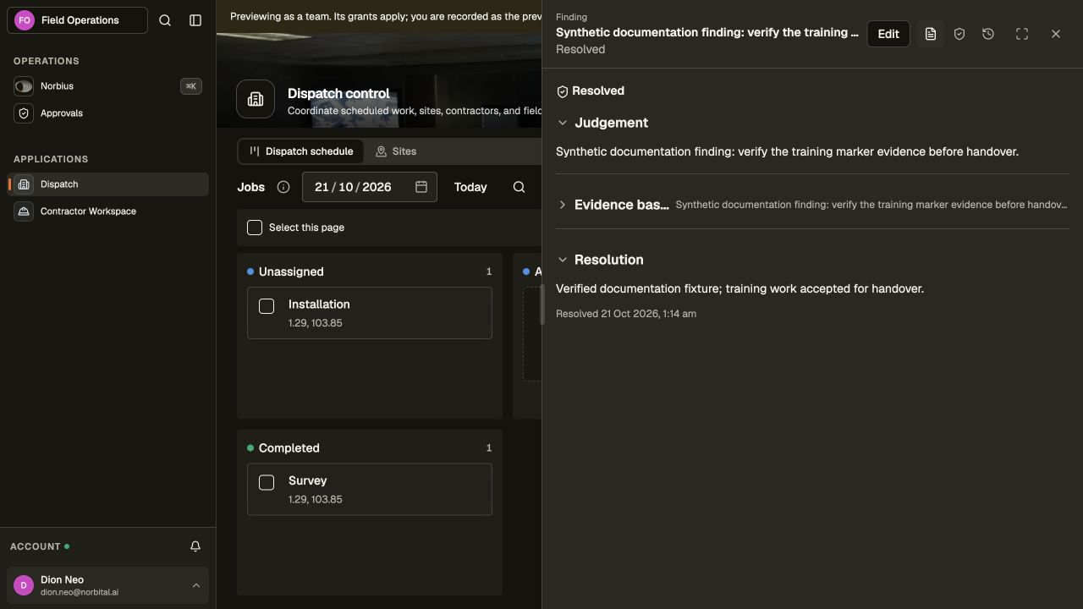
Task: Switch to the Dispatch schedule tab
Action: coord(301,151)
